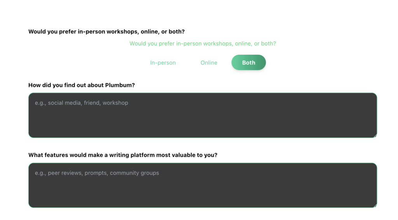
Task: Select the In-person workshop option
Action: [x=163, y=63]
